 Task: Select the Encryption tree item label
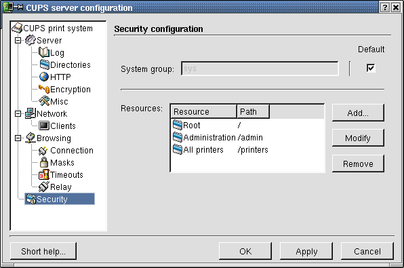(x=70, y=90)
